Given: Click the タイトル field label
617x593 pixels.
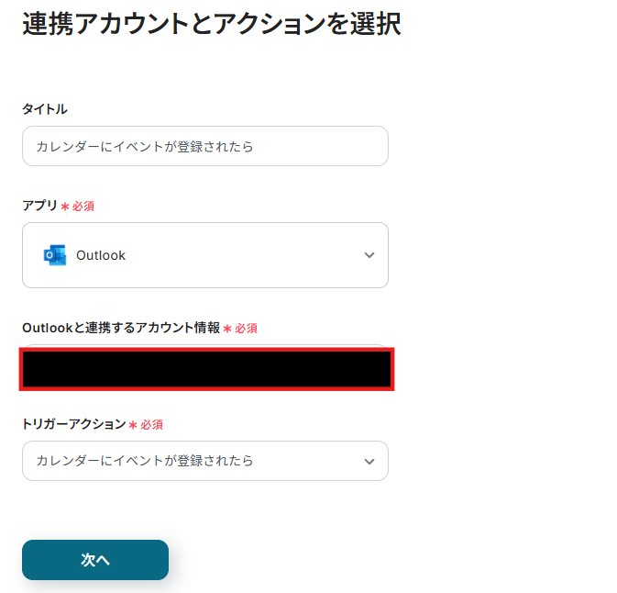Looking at the screenshot, I should click(45, 109).
